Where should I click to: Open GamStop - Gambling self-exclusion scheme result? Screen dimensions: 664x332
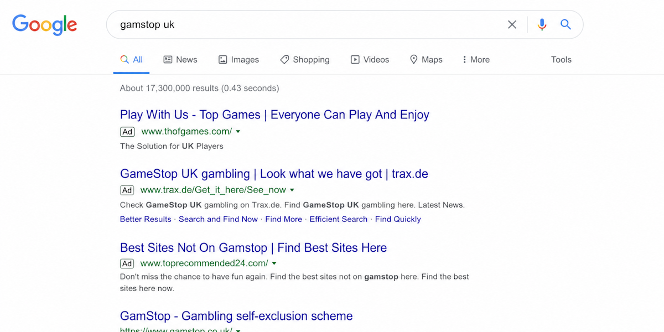[236, 316]
